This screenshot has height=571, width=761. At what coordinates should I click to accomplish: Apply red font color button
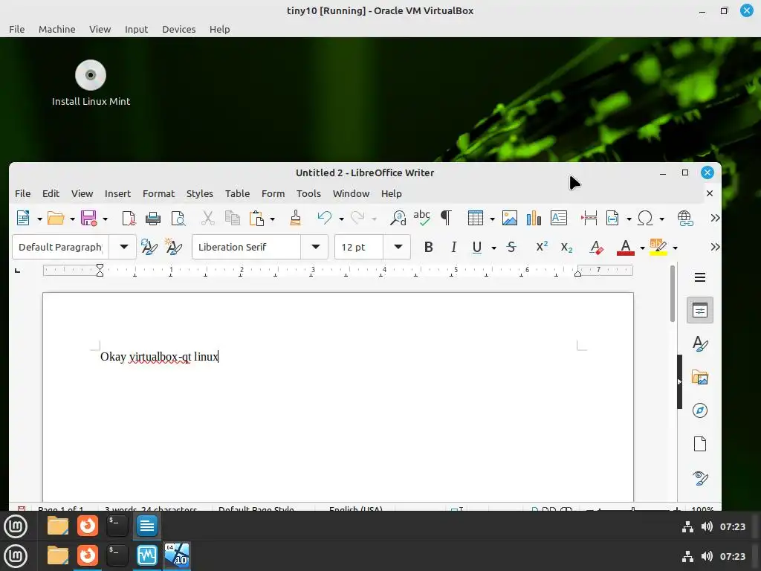pos(626,248)
